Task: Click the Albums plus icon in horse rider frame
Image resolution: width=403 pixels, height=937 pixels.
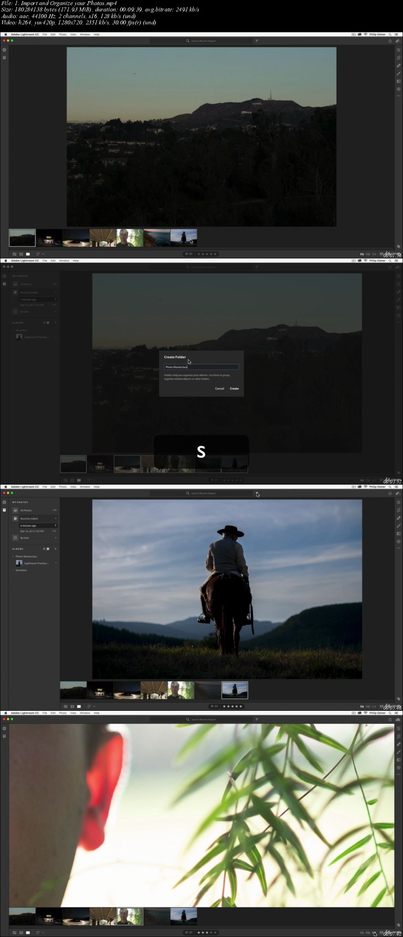Action: pos(55,549)
